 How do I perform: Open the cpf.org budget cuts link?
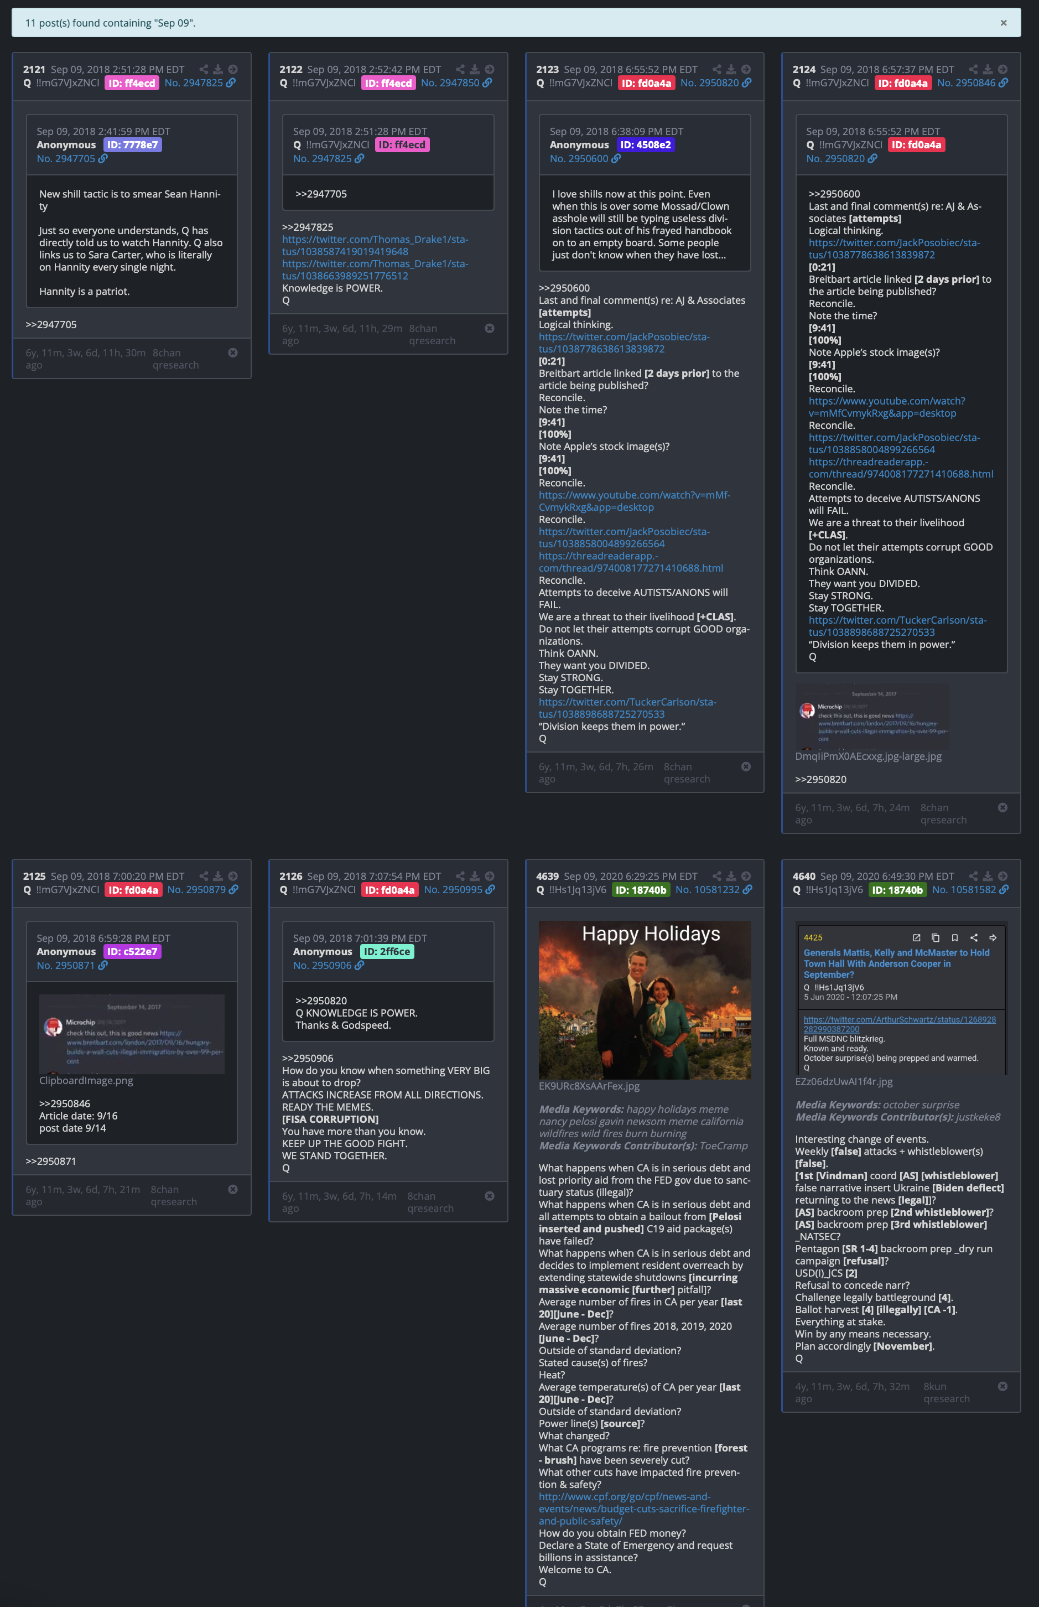pyautogui.click(x=643, y=1509)
